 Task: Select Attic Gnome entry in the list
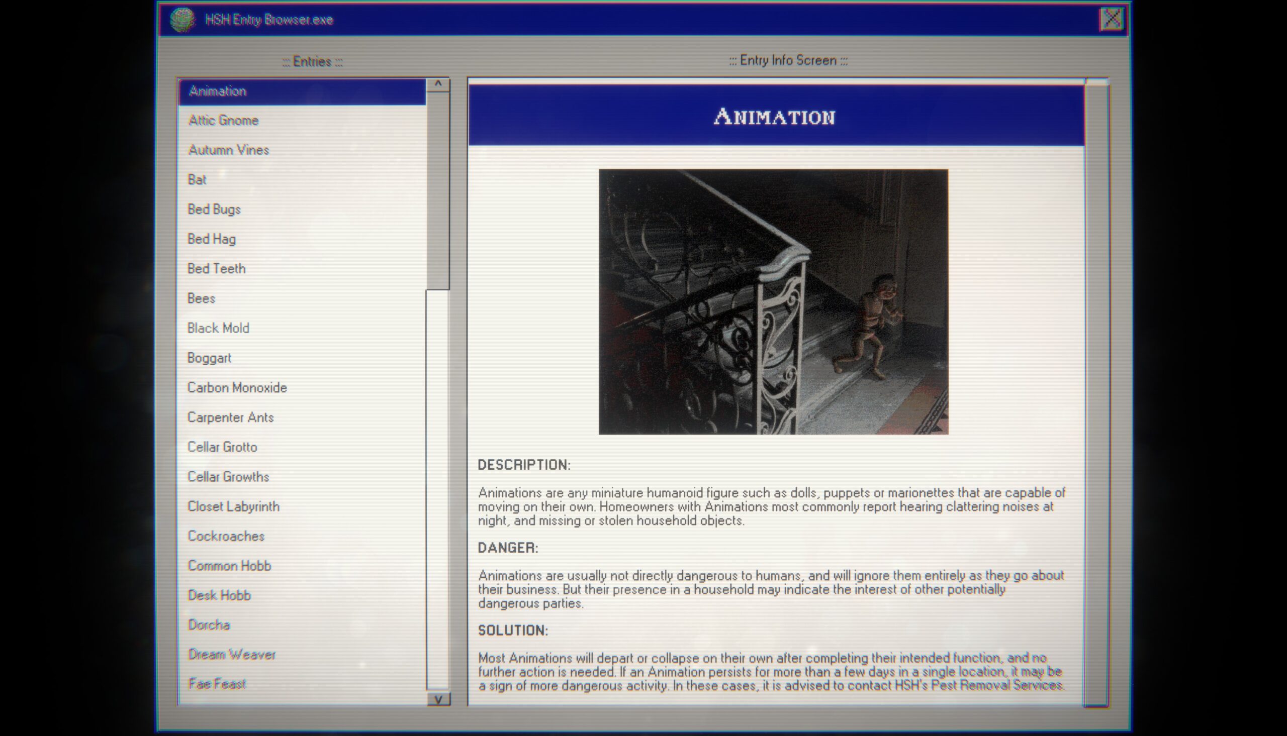[x=223, y=119]
